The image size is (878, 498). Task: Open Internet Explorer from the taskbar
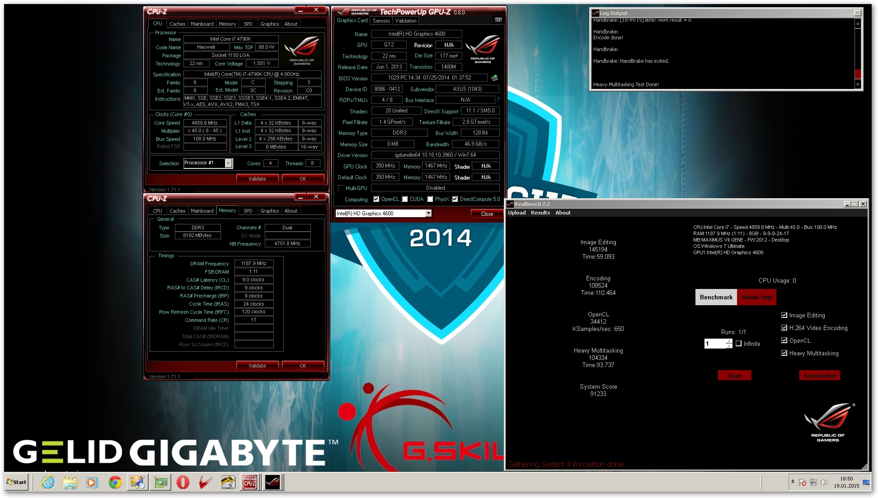tap(47, 482)
